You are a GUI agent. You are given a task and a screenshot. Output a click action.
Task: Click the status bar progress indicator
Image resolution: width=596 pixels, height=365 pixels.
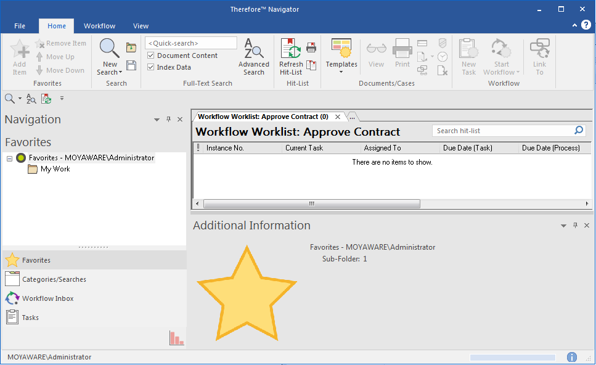pos(512,356)
